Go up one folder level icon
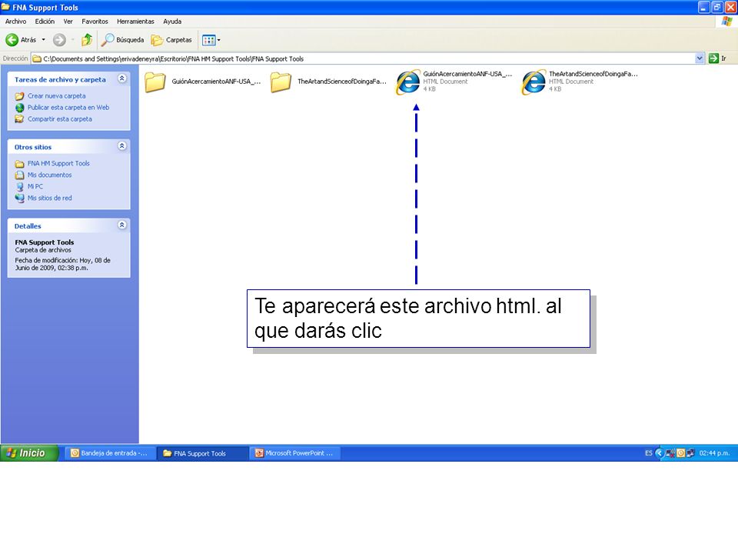Image resolution: width=738 pixels, height=554 pixels. (x=87, y=40)
